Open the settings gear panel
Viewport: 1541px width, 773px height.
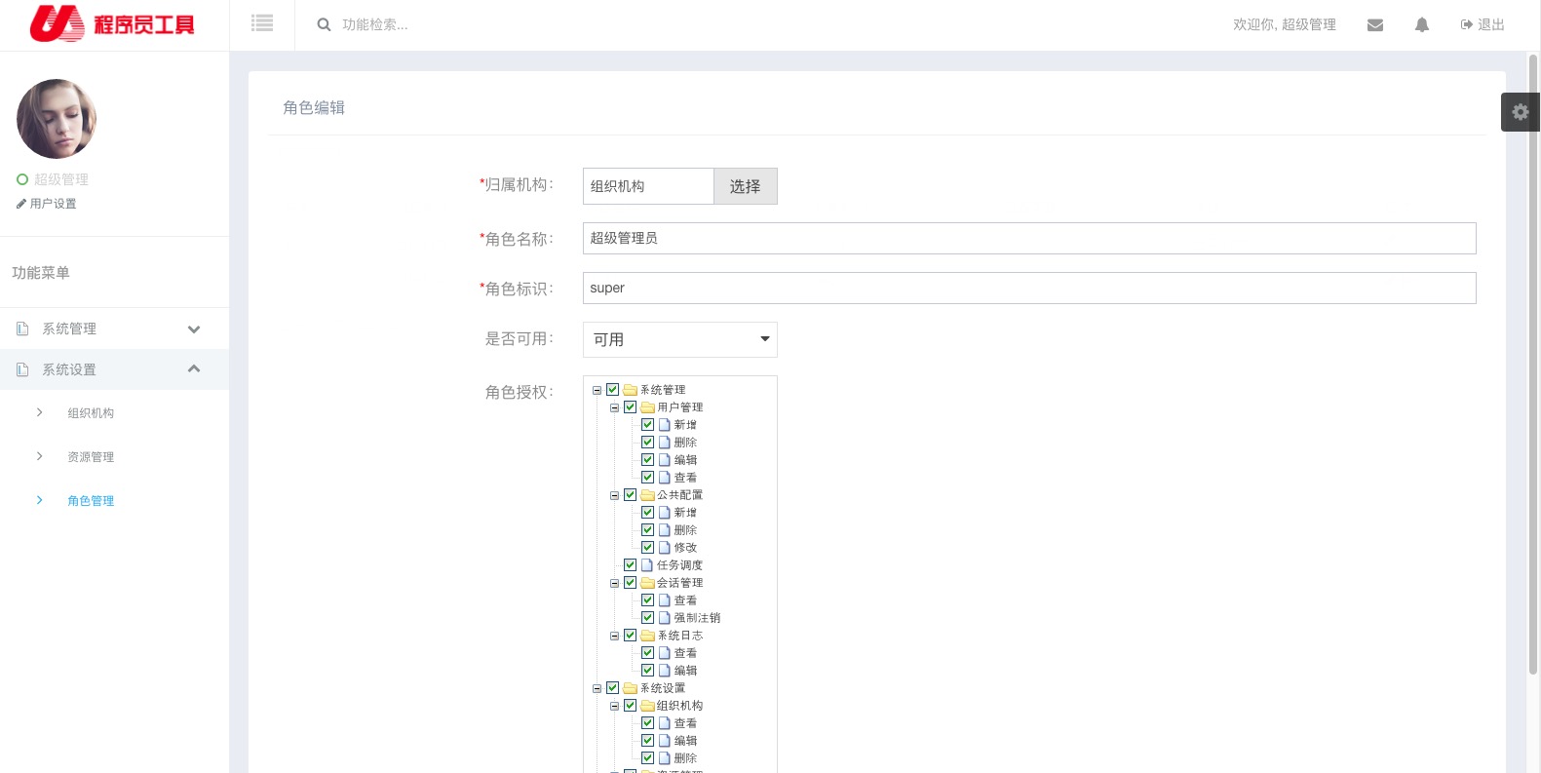click(1521, 112)
